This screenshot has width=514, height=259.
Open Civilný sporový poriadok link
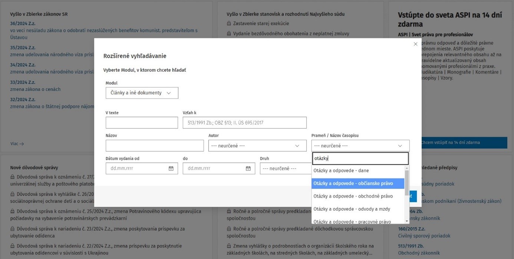(424, 236)
